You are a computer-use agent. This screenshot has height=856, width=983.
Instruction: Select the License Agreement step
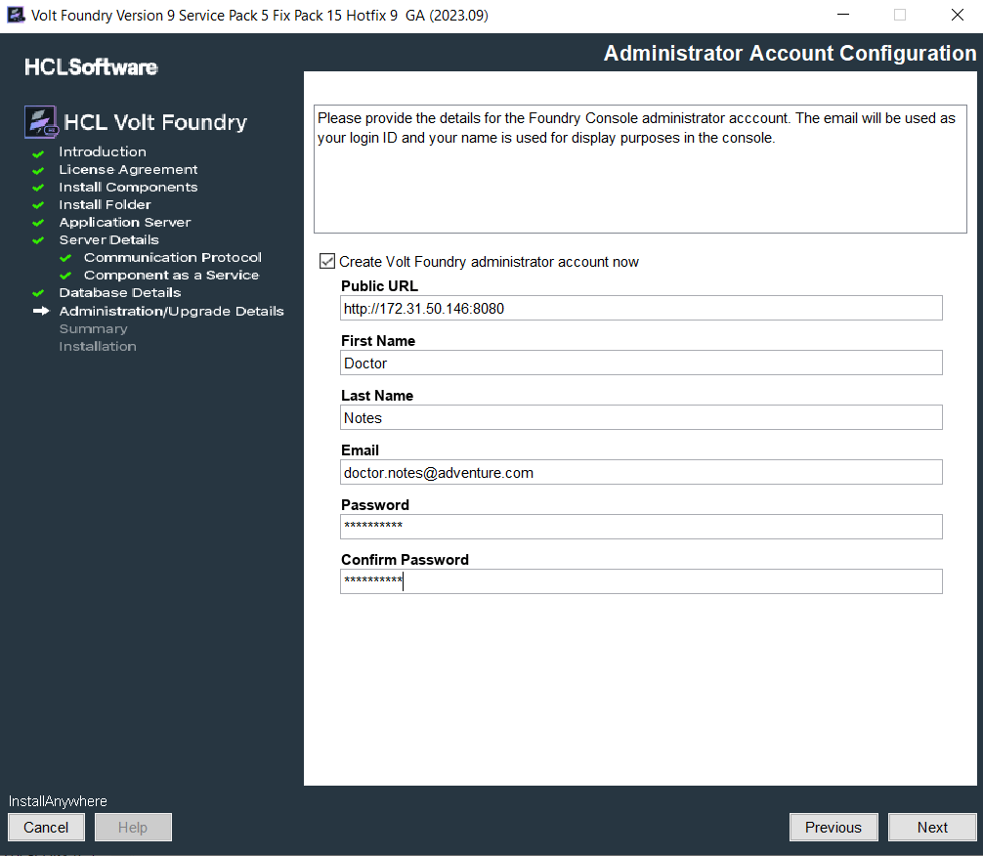[128, 169]
